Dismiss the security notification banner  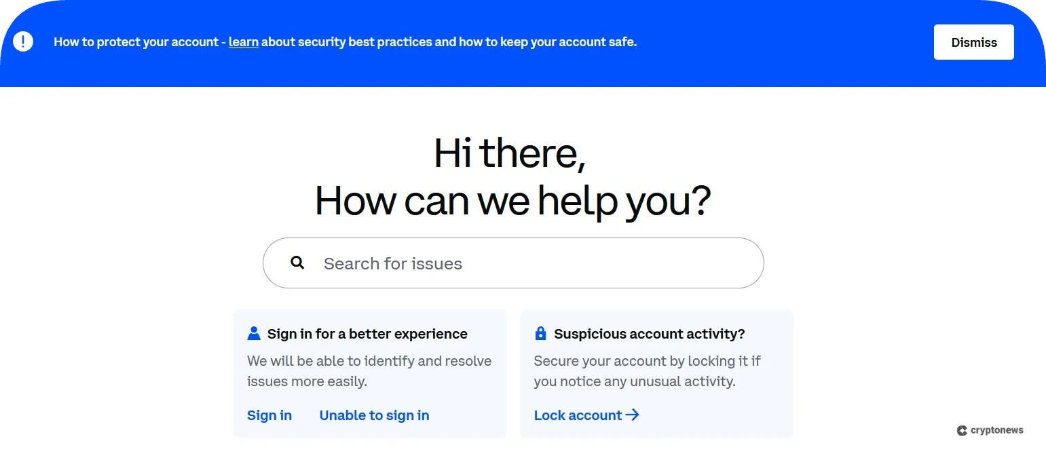[x=973, y=41]
